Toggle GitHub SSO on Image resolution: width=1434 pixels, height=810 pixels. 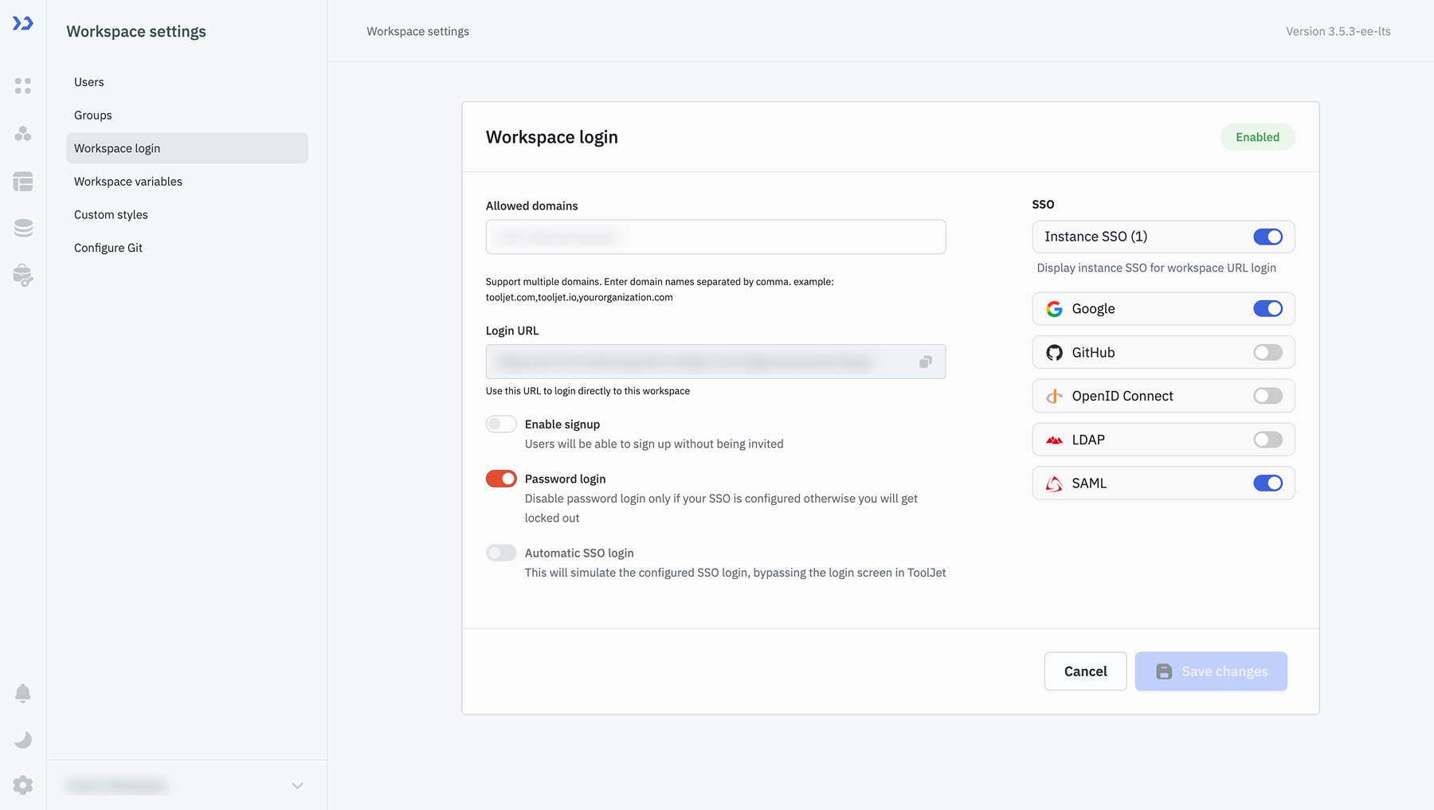pos(1267,352)
